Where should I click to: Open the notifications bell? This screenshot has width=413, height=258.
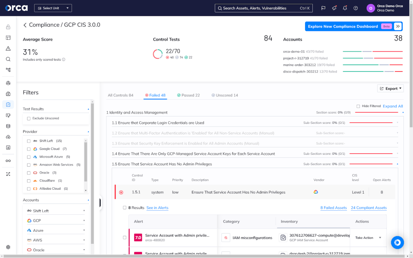tap(345, 8)
